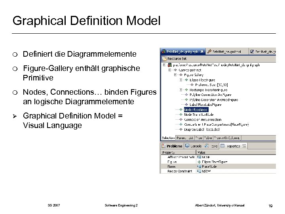Viewport: 285px width, 214px height.
Task: Click the icon beside Diagram Label PlaceLabel
Action: (181, 129)
